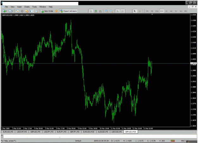Open the Help menu

pyautogui.click(x=50, y=7)
